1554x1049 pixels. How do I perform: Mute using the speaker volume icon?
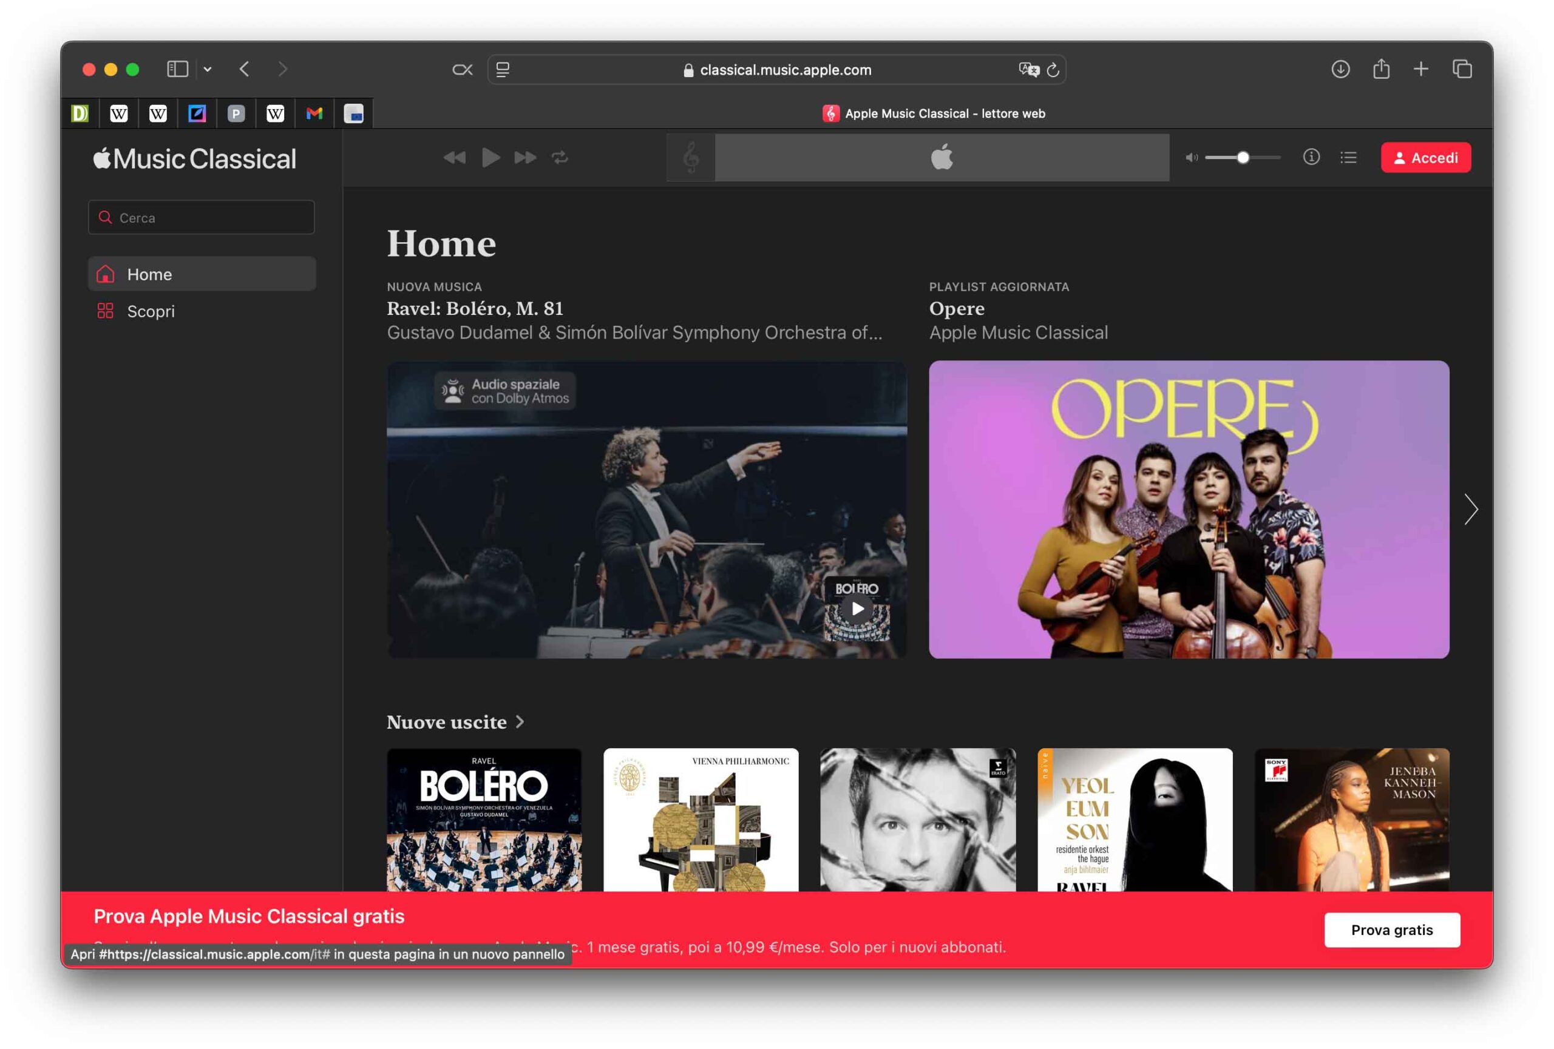click(x=1191, y=158)
